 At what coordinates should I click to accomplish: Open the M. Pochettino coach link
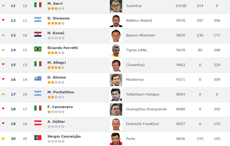click(x=61, y=92)
